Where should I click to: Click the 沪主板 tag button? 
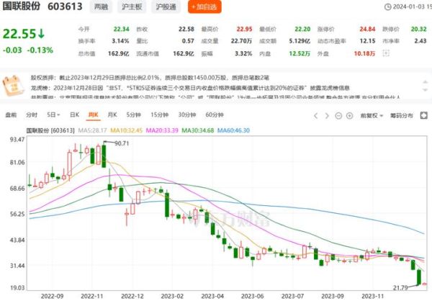[132, 6]
